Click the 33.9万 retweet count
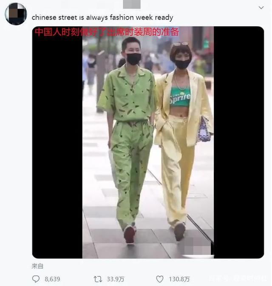The width and height of the screenshot is (272, 286). tap(115, 279)
